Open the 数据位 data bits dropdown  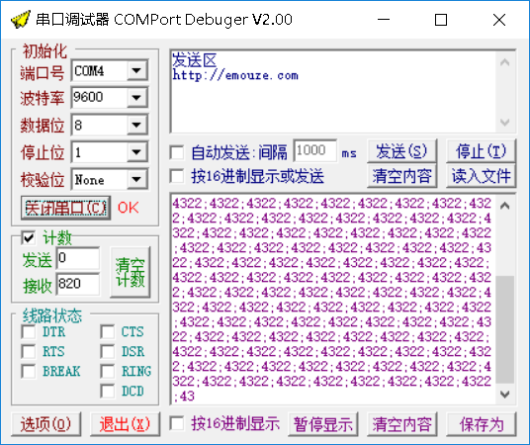click(136, 126)
